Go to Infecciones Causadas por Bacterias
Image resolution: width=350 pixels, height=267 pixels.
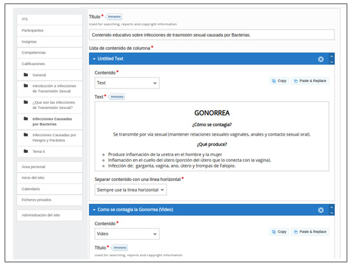pos(50,122)
